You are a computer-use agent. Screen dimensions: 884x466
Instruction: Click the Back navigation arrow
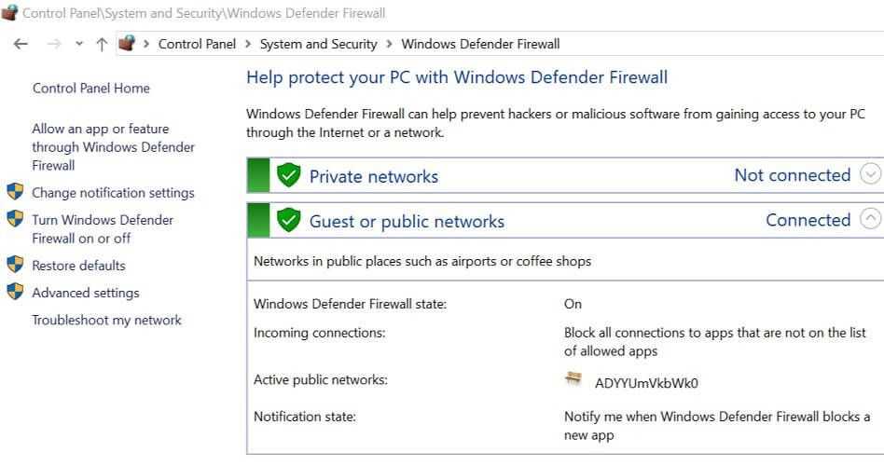(x=21, y=44)
